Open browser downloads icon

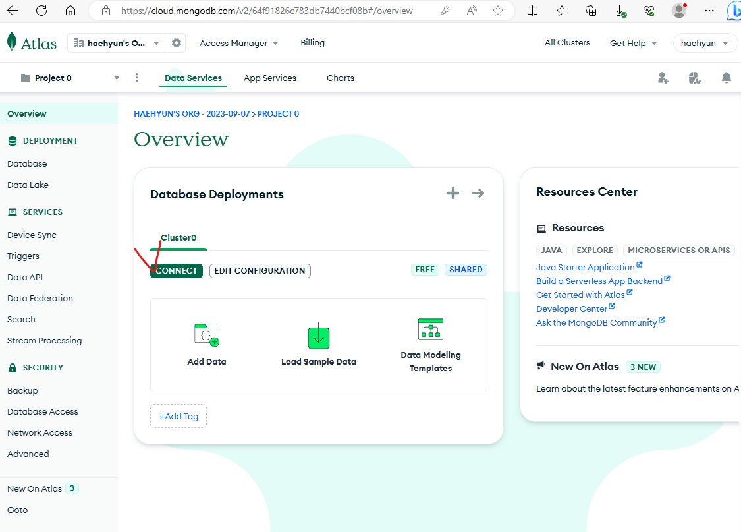[621, 11]
